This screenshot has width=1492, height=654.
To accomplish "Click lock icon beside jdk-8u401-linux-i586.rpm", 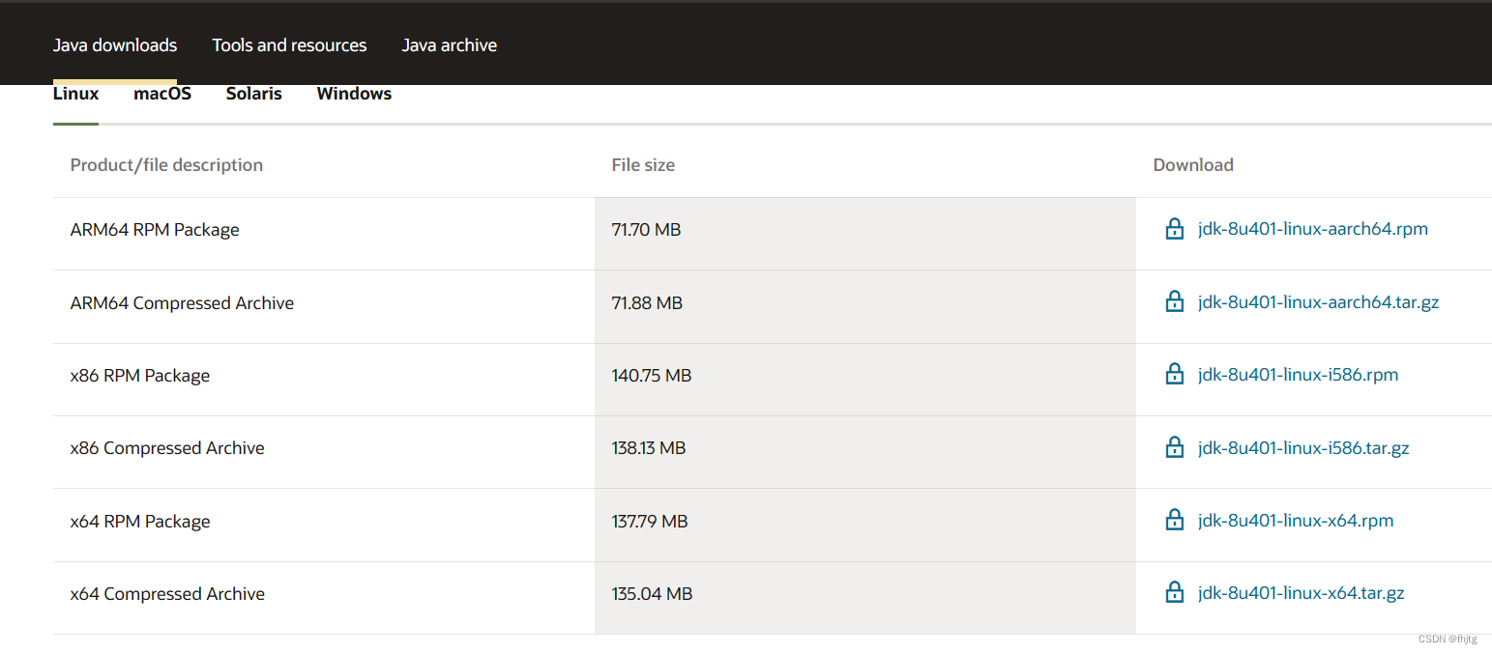I will (1175, 374).
